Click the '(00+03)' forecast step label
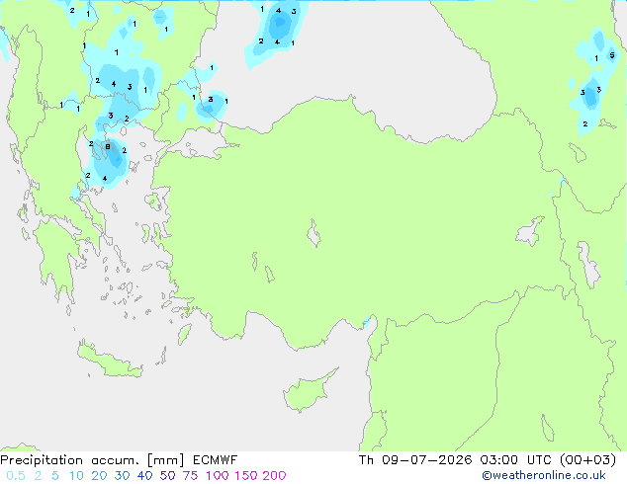Viewport: 627px width, 484px height. (587, 460)
